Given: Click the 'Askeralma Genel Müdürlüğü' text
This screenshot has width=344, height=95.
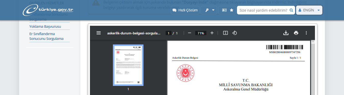Looking at the screenshot, I should [246, 89].
